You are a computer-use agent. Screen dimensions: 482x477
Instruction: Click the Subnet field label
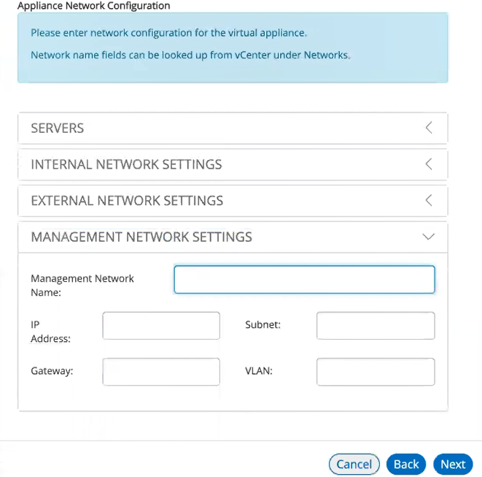click(x=263, y=324)
